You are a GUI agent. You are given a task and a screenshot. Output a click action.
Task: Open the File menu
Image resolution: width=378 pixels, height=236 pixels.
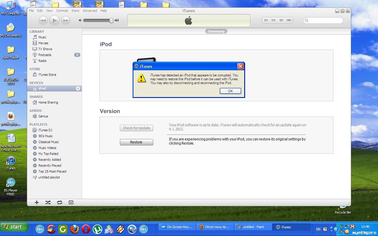tap(31, 11)
